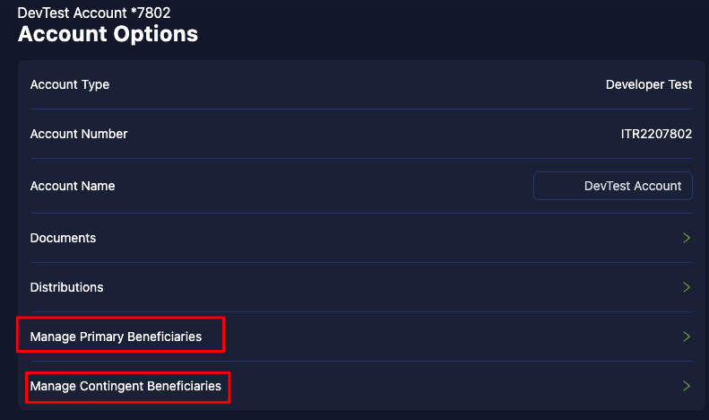709x420 pixels.
Task: Click *7802 in the top header line
Action: pyautogui.click(x=151, y=13)
